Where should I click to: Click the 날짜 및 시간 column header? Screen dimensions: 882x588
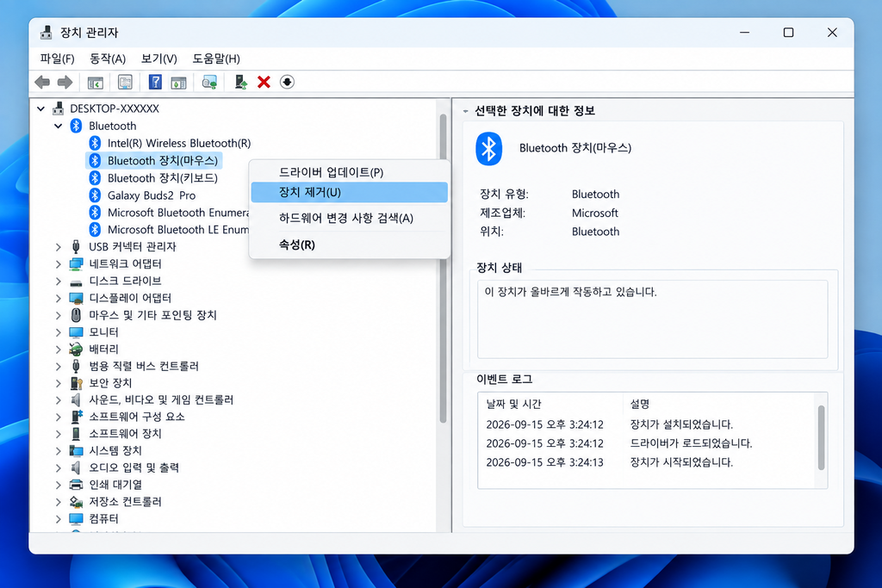click(x=513, y=404)
